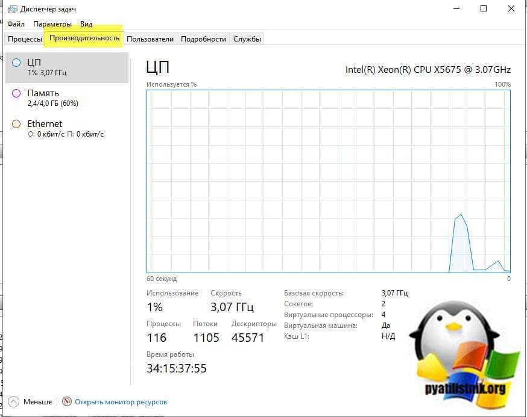Click the 60 секунд graph label
This screenshot has width=527, height=417.
point(162,279)
